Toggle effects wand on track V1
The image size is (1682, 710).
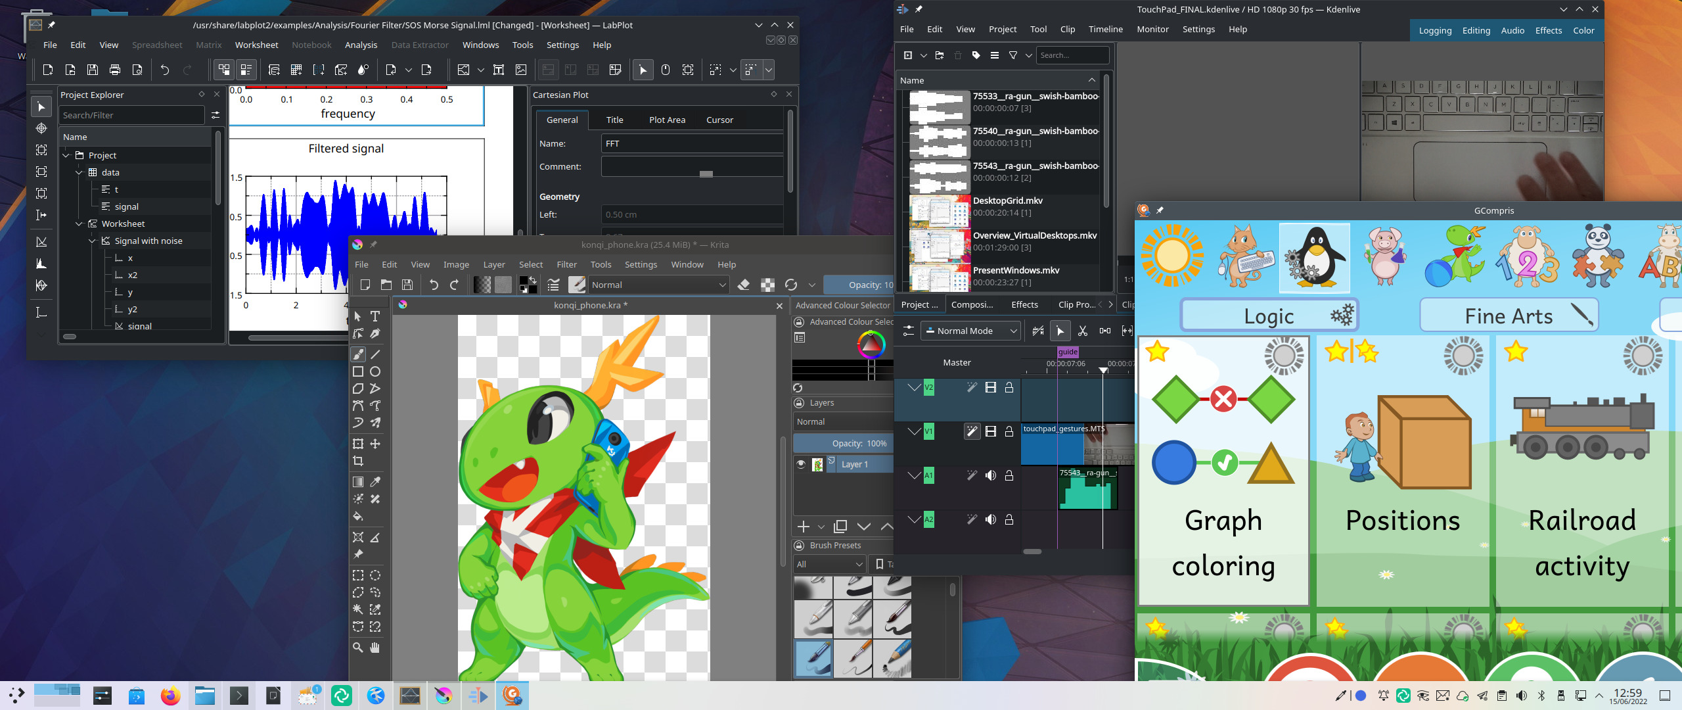pos(972,431)
